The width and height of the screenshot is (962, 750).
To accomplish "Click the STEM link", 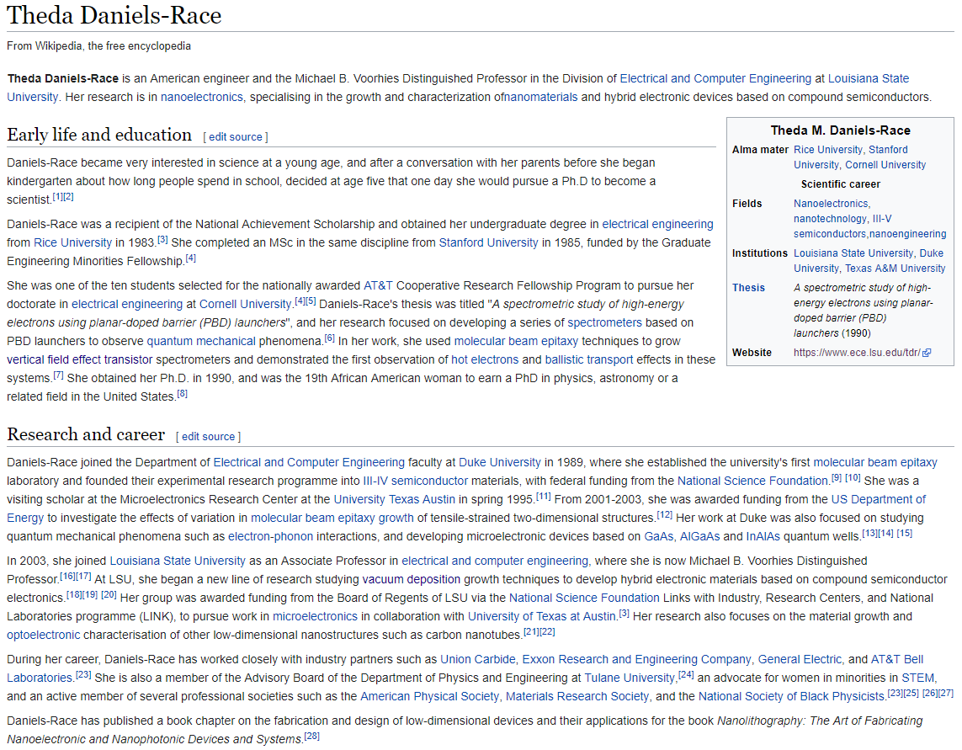I will 918,677.
